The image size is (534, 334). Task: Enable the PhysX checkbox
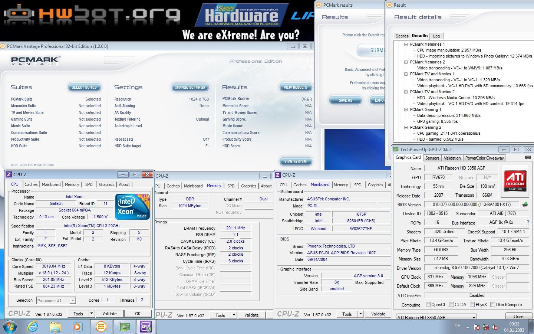click(x=472, y=305)
